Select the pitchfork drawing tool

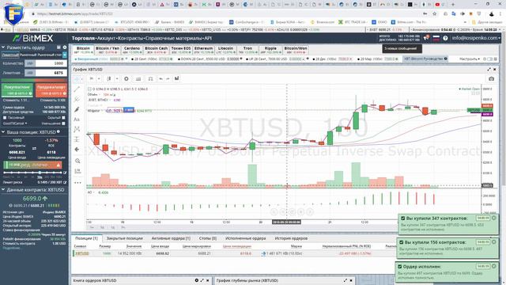pos(77,99)
